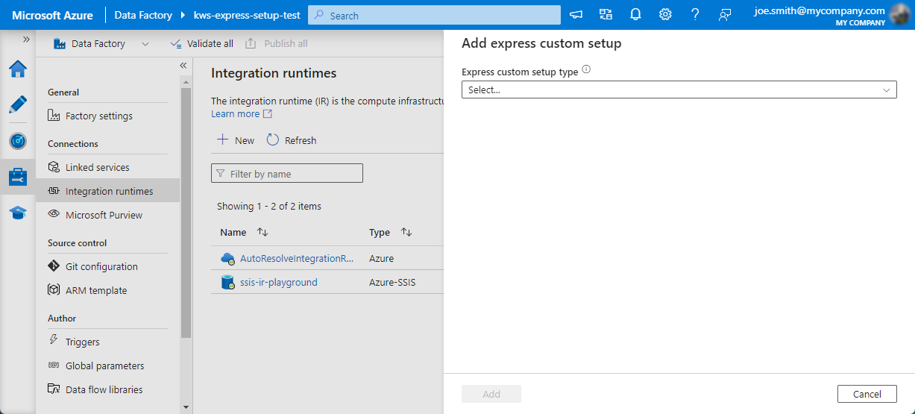Select Integration runtimes menu item
The image size is (915, 414).
[107, 191]
